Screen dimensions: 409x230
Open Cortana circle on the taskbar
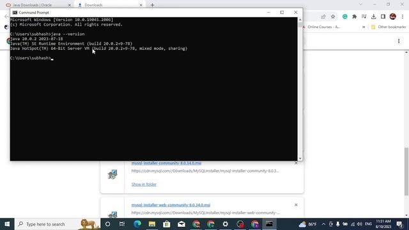pos(107,224)
